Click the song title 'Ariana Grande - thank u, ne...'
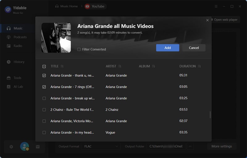The height and width of the screenshot is (158, 247). 72,76
